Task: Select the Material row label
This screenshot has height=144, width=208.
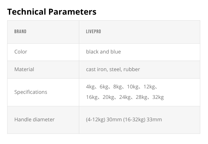Action: [24, 69]
